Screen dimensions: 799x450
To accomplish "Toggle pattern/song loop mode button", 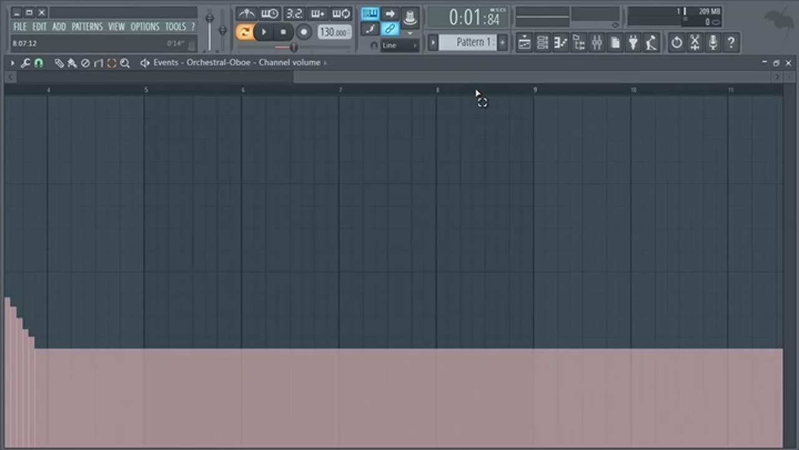I will [244, 32].
